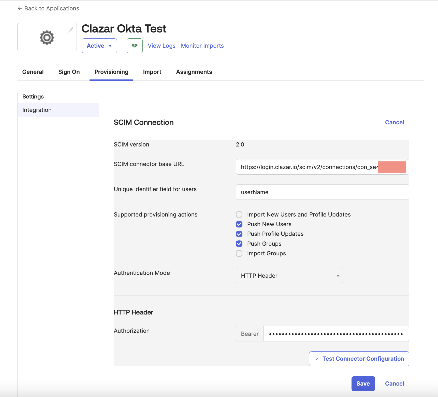Focus the SCIM connector base URL field
Screen dimensions: 438x397
point(322,167)
